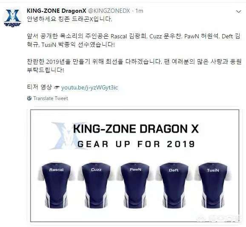Click the 1m tweet timestamp
The width and height of the screenshot is (246, 227).
[x=139, y=11]
